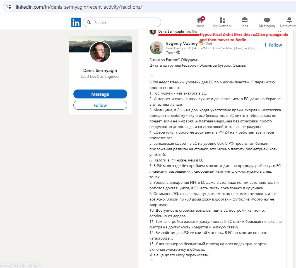The height and width of the screenshot is (268, 296).
Task: Click the browser address bar URL
Action: tap(79, 7)
